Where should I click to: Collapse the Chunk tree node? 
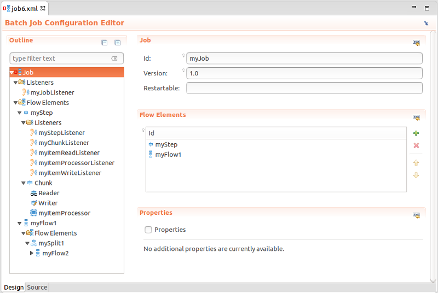[24, 183]
